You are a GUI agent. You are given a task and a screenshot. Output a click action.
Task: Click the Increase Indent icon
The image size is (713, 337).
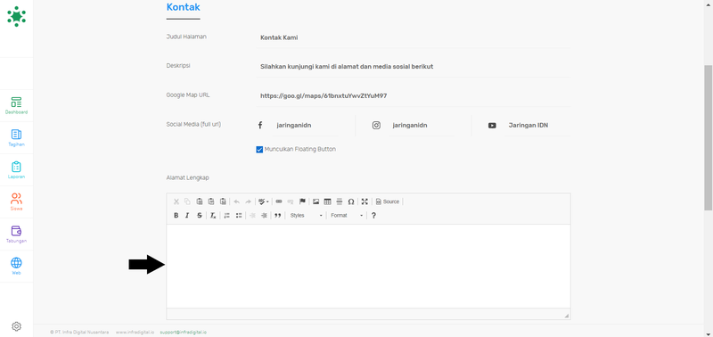[264, 216]
